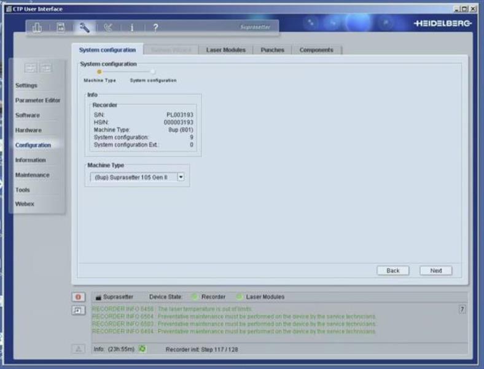
Task: Click the device document toolbar icon
Action: click(61, 28)
